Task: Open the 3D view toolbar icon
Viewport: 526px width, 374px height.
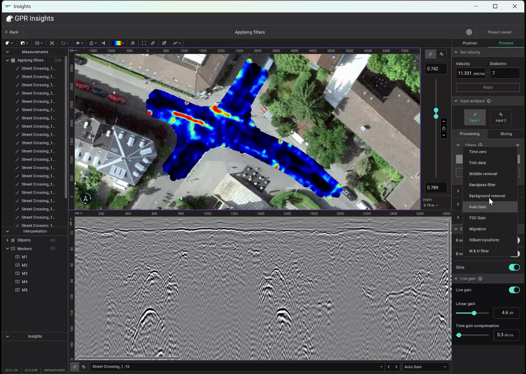Action: (52, 43)
